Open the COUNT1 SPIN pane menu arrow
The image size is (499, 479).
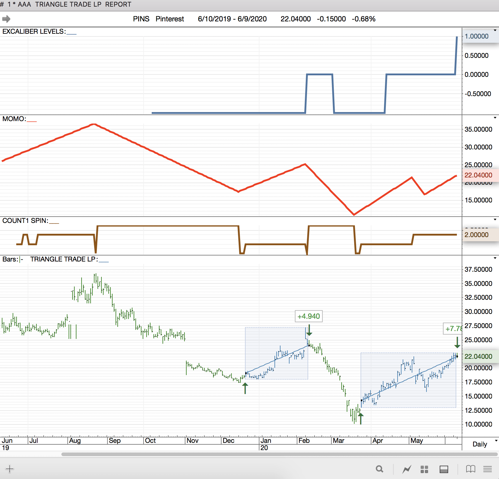pos(495,220)
